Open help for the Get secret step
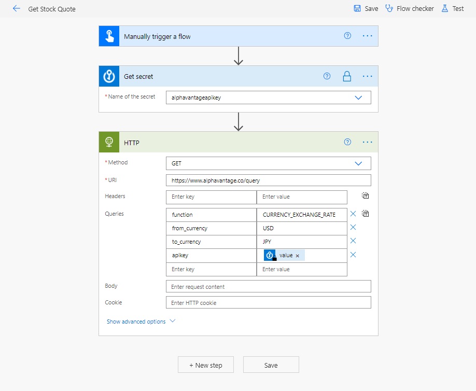The width and height of the screenshot is (476, 391). click(327, 76)
